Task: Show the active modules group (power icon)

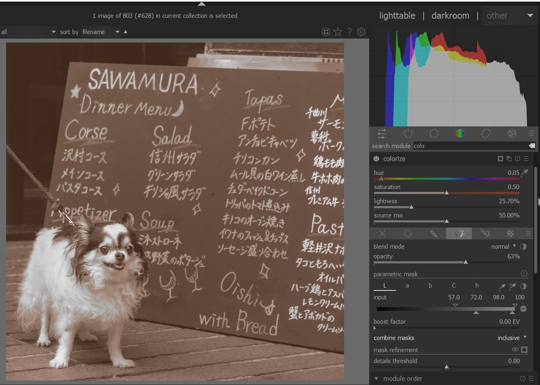Action: [x=408, y=133]
